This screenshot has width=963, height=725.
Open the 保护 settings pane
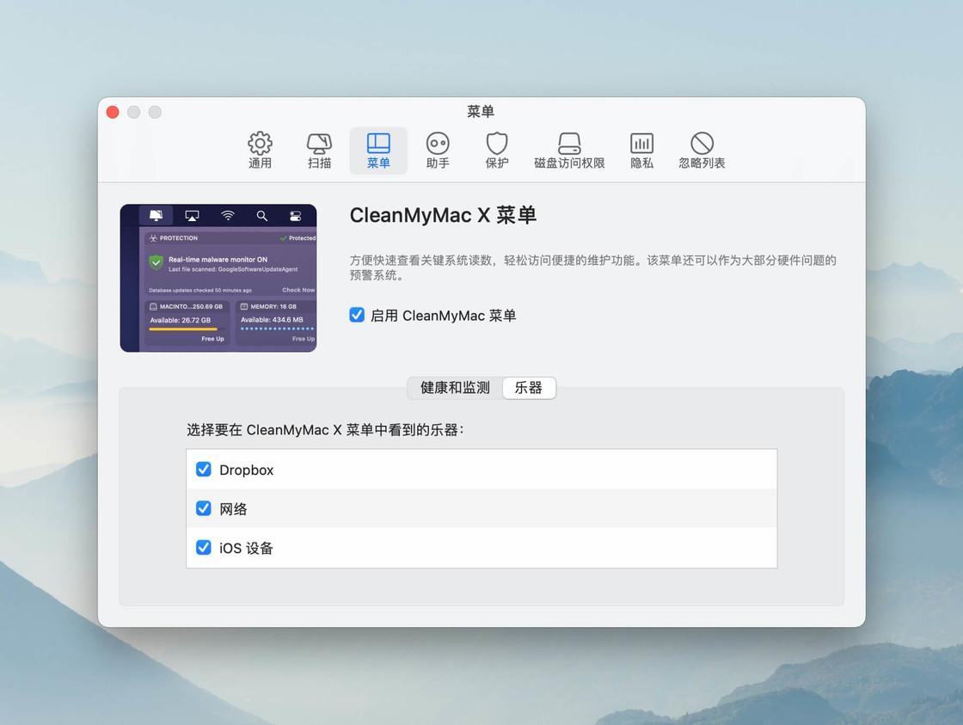(497, 150)
